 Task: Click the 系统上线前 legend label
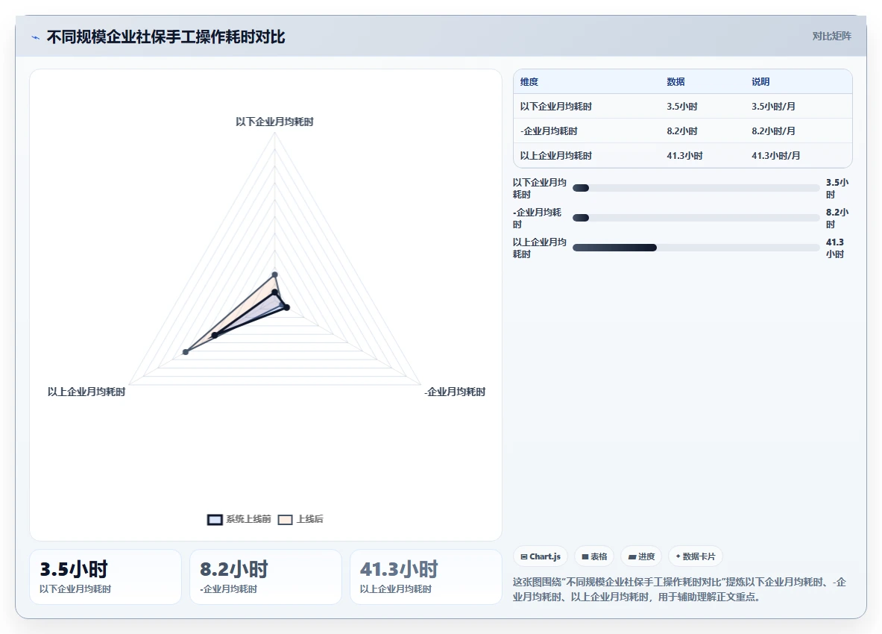[x=248, y=519]
